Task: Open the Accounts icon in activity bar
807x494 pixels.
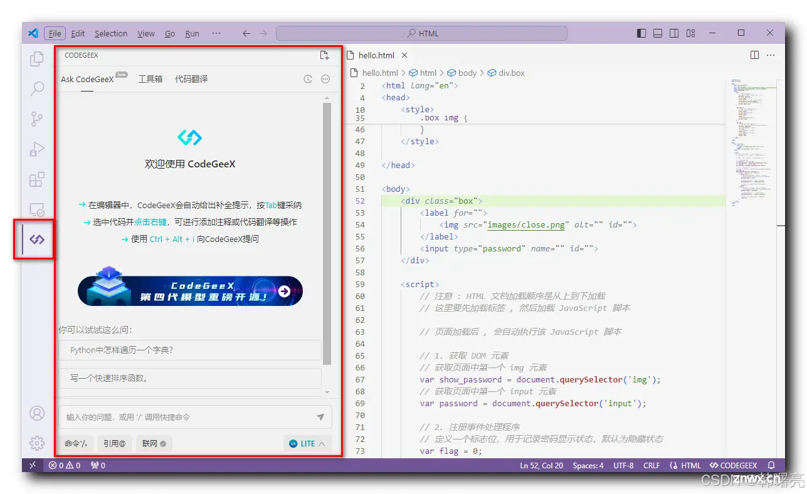Action: point(37,413)
